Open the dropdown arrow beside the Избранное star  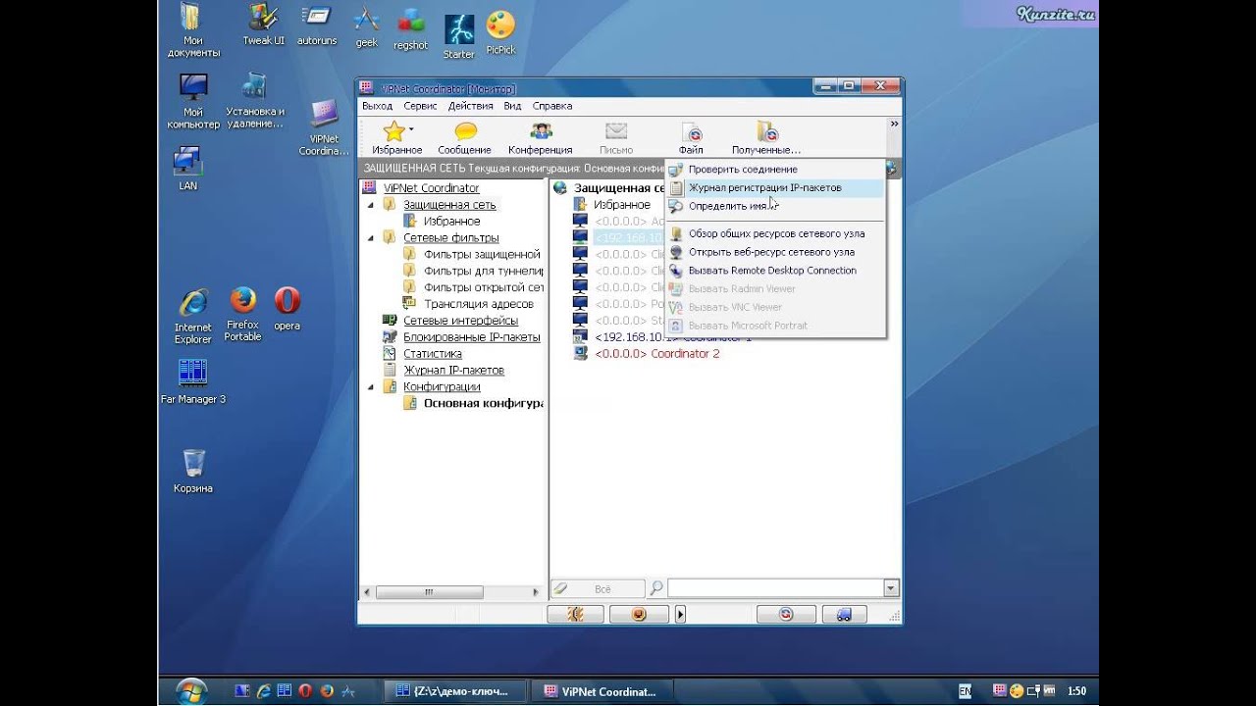(x=411, y=128)
